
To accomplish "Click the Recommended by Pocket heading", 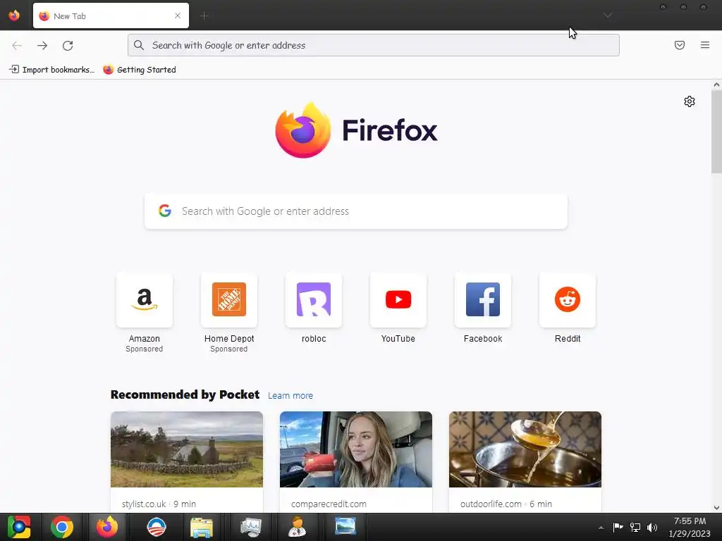I will [x=185, y=394].
